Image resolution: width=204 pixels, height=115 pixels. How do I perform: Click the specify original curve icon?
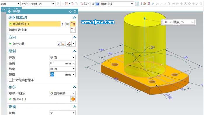coord(73,30)
